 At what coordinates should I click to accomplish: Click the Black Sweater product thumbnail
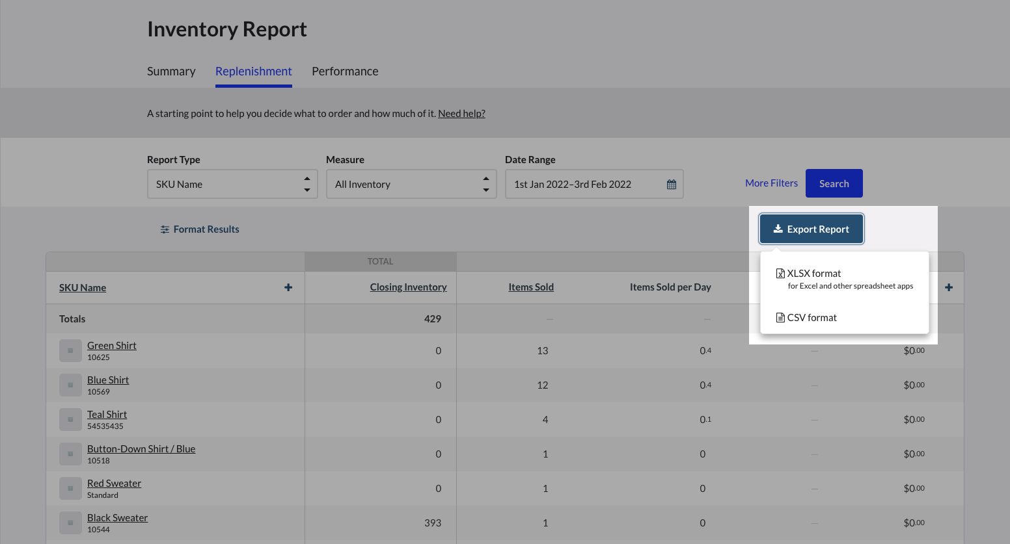tap(70, 523)
